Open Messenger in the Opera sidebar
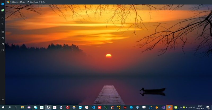212x110 pixels. (x=3, y=4)
